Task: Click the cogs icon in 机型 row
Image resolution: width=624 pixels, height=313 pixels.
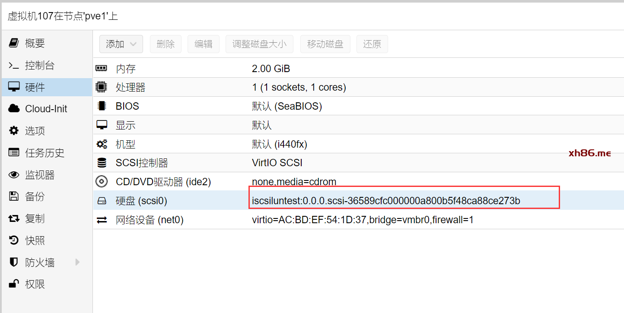Action: [102, 144]
